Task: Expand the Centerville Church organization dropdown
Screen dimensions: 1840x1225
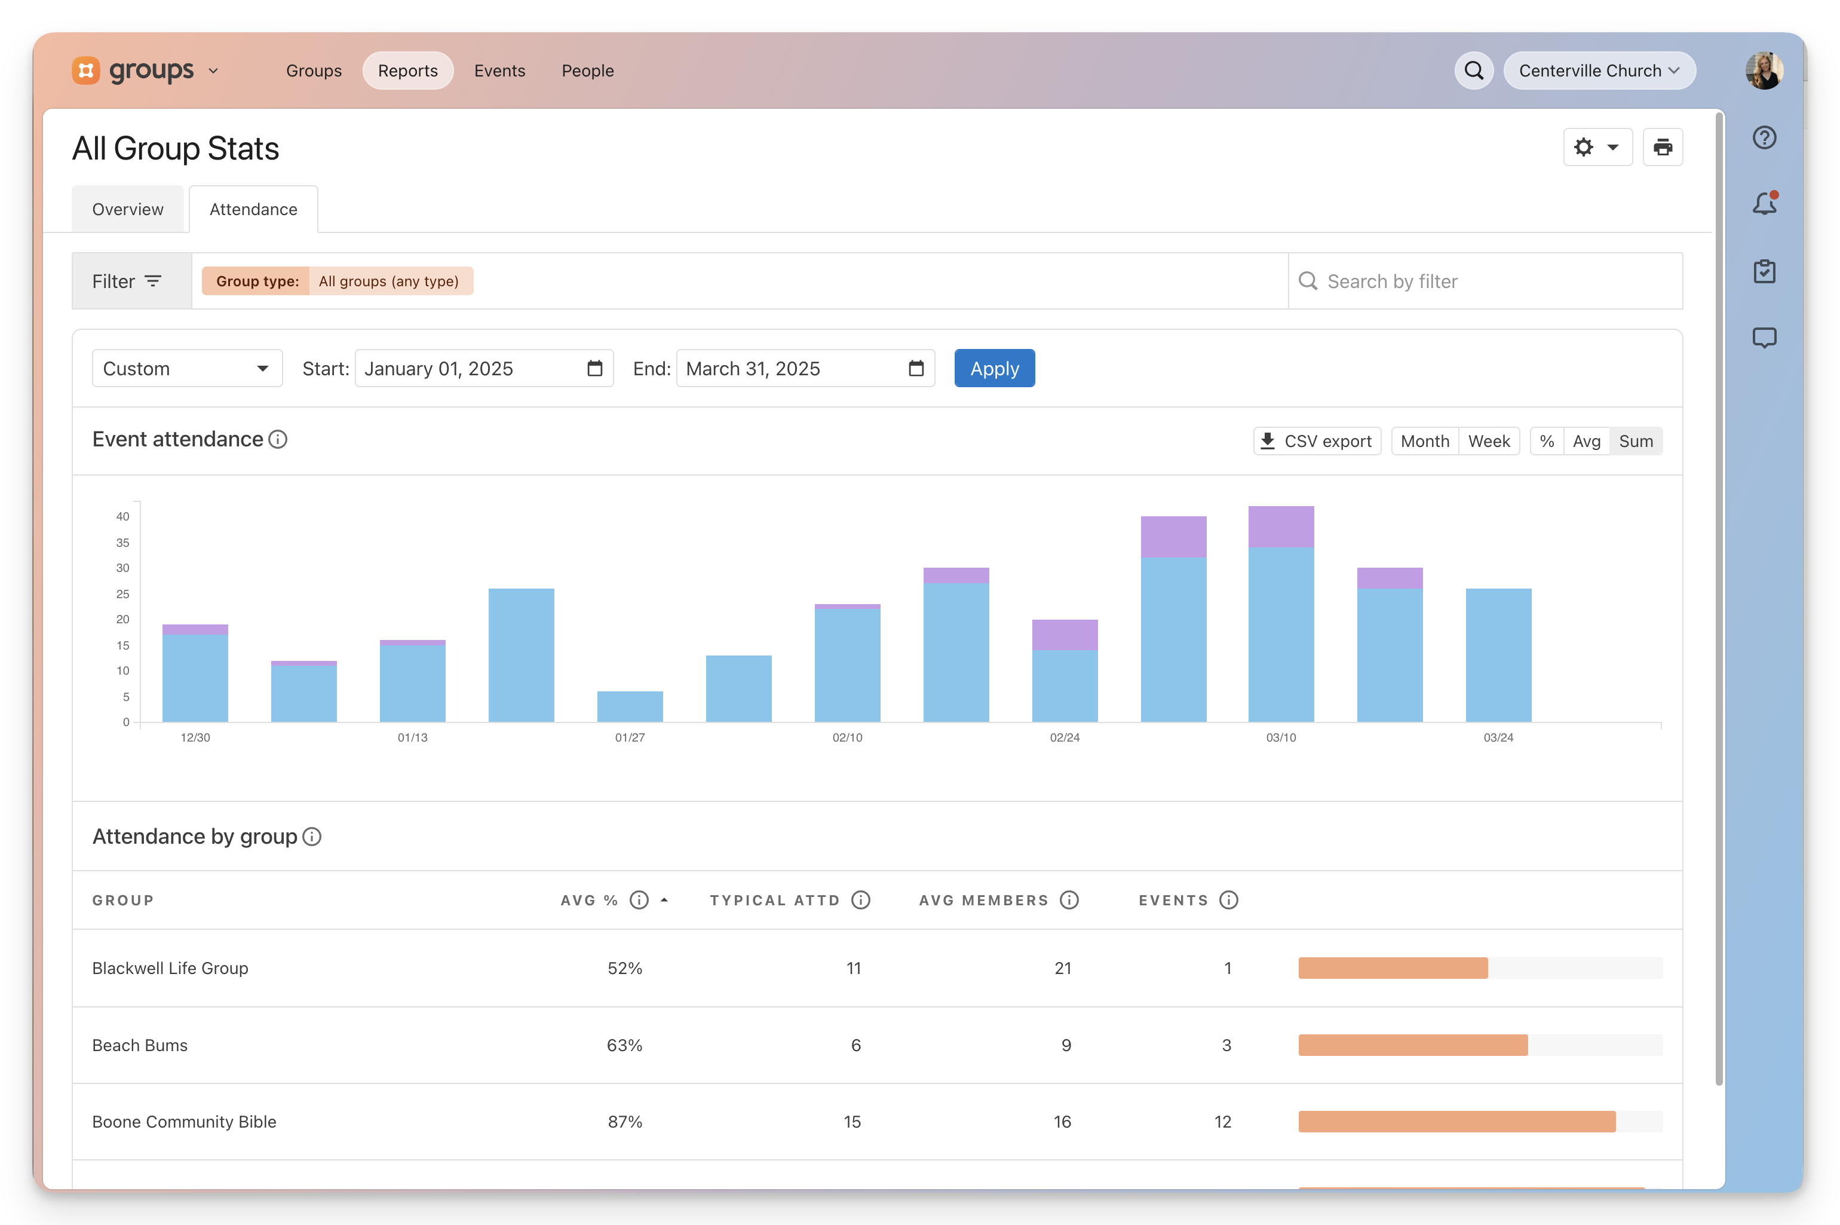Action: tap(1599, 71)
